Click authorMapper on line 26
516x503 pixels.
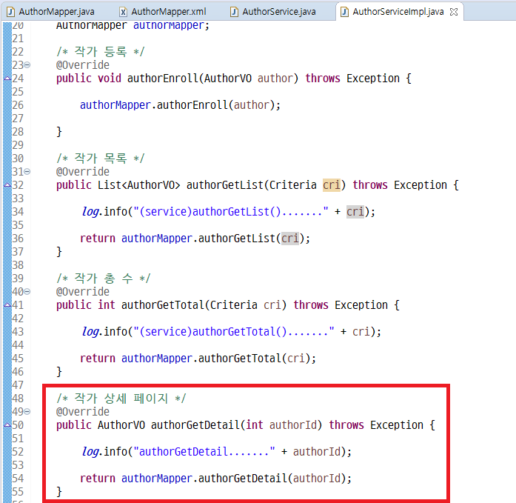coord(115,105)
